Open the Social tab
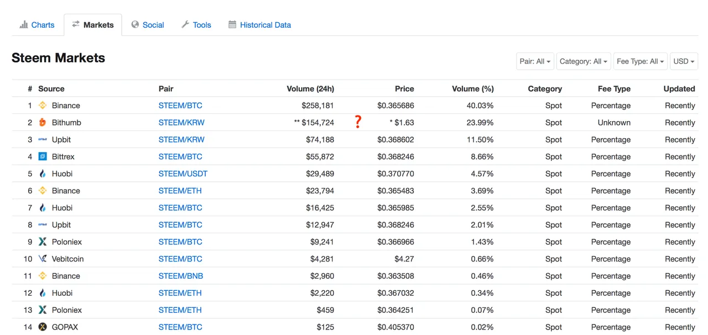 (x=148, y=25)
